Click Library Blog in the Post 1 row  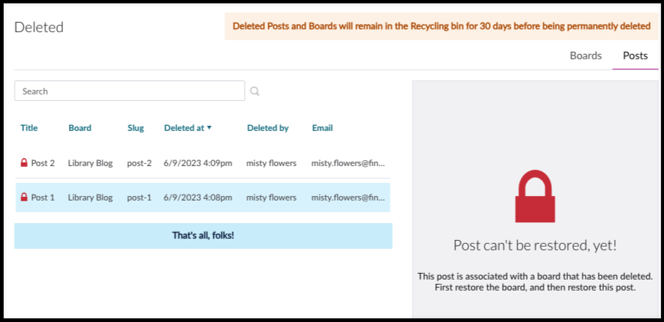click(x=90, y=198)
